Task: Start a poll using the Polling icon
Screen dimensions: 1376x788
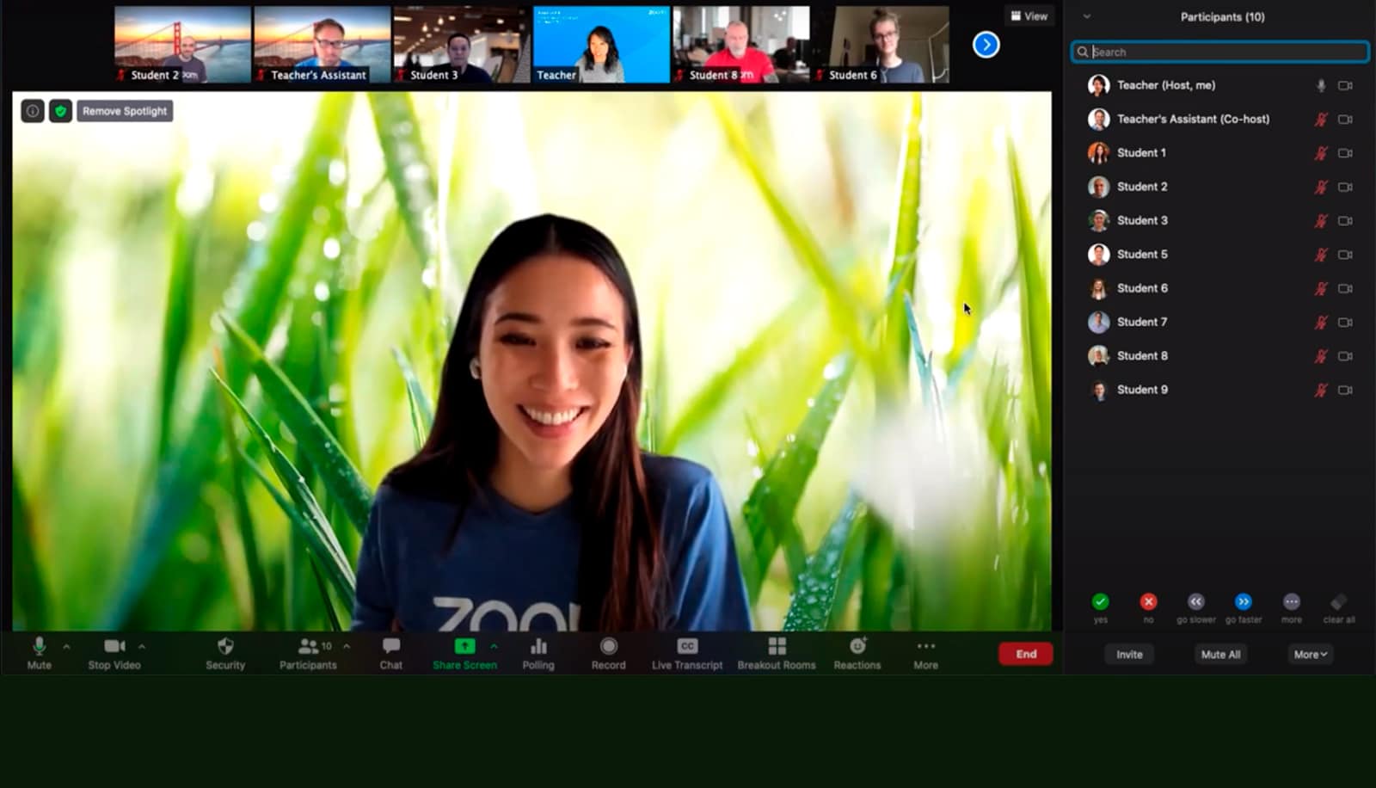Action: [x=538, y=652]
